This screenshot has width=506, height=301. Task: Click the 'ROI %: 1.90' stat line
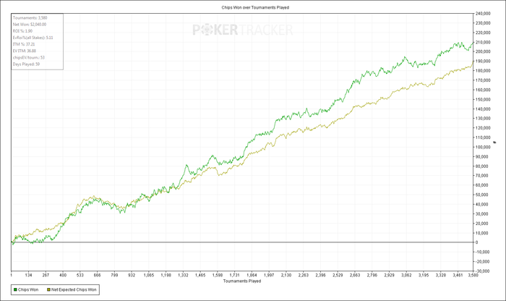[22, 31]
